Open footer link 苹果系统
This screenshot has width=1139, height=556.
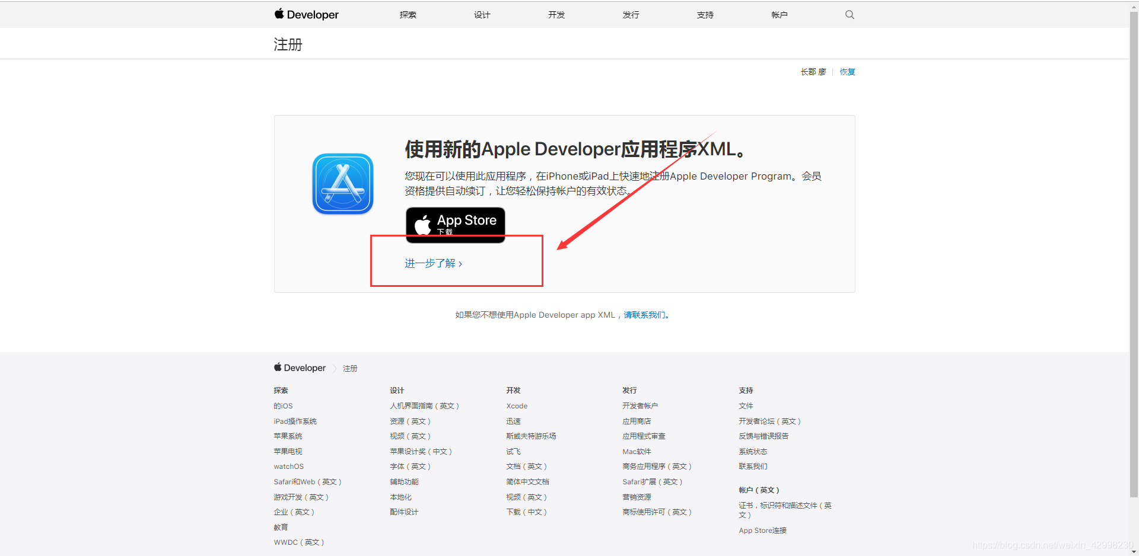point(288,436)
